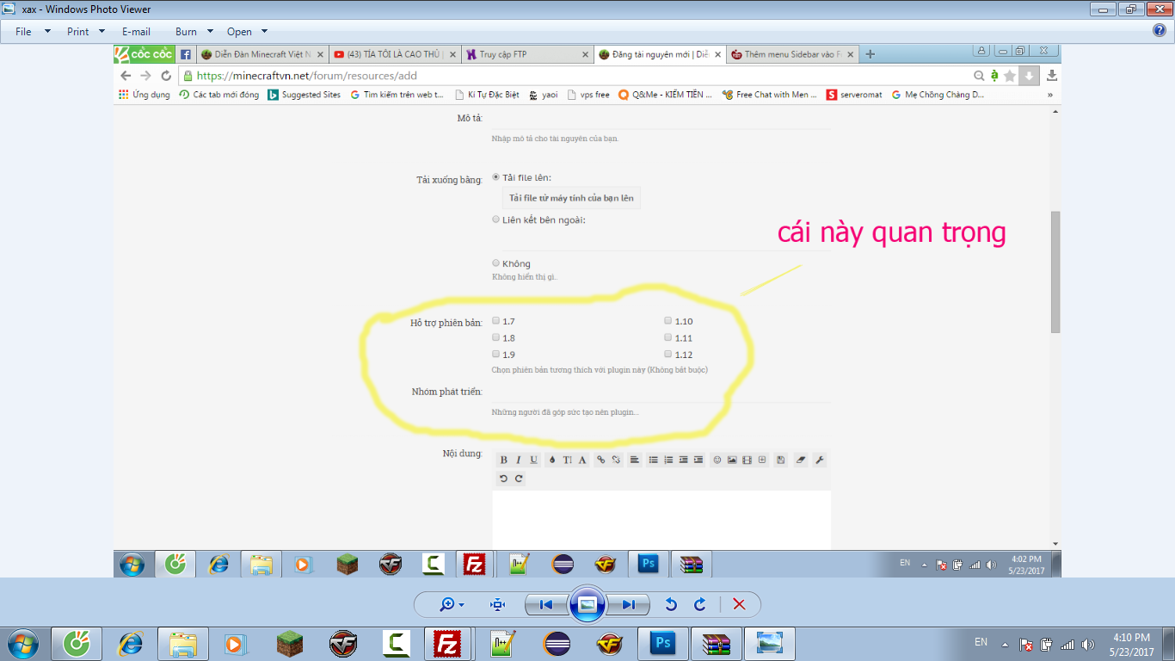
Task: Remove link with the unlink icon
Action: [616, 460]
